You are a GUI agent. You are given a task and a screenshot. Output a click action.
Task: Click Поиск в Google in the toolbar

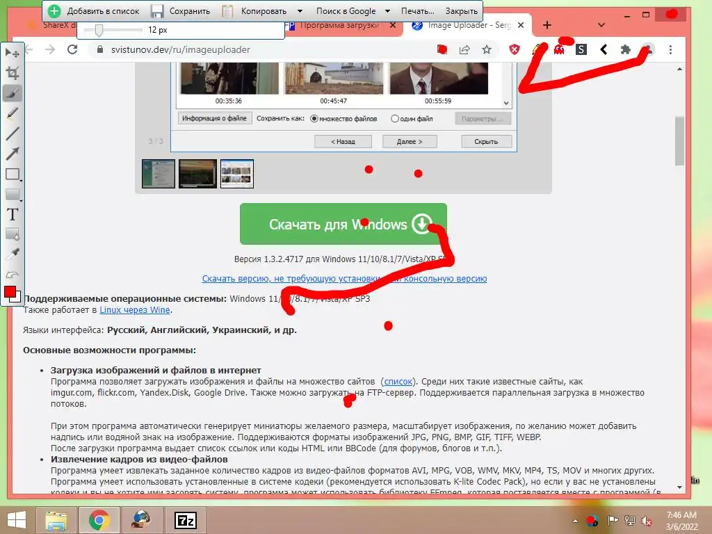[x=346, y=11]
